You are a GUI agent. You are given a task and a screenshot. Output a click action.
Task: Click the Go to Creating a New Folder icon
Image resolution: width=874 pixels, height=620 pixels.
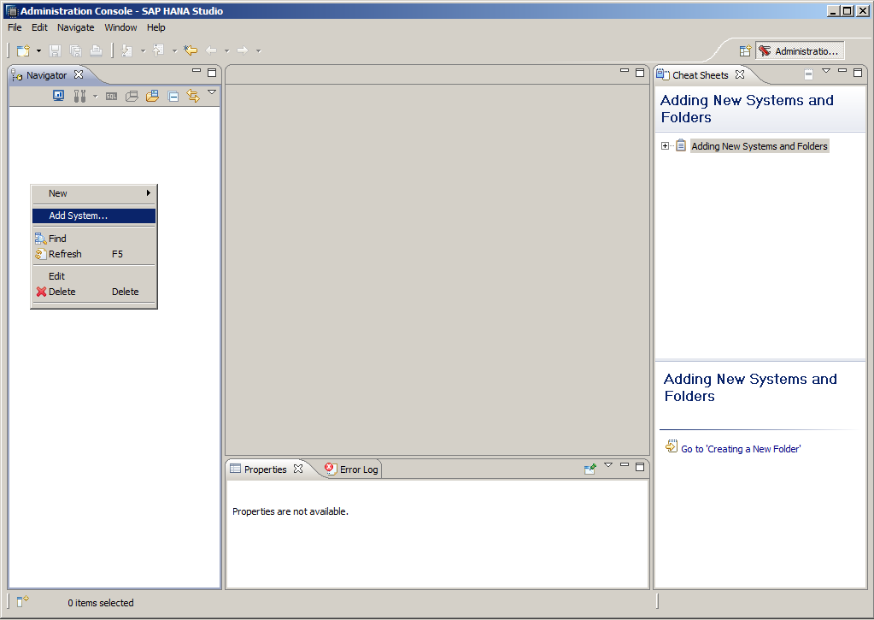(x=672, y=447)
